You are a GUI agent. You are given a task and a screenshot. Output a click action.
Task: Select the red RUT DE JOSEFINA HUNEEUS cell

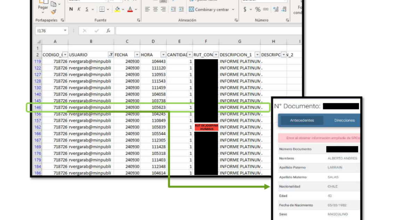click(x=206, y=127)
